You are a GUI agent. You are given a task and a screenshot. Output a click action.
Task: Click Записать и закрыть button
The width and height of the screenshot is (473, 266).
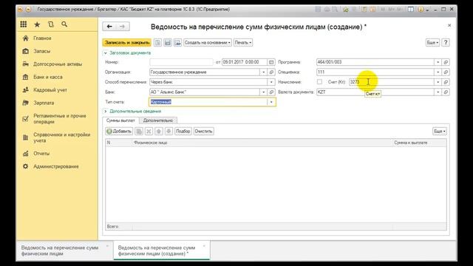pyautogui.click(x=127, y=43)
